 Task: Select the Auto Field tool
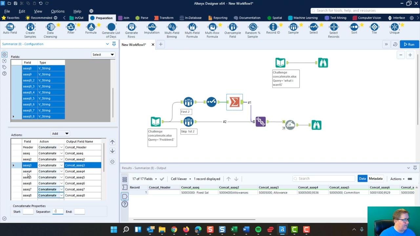[10, 29]
